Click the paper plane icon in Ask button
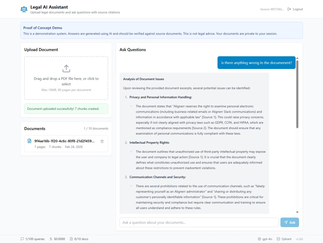Viewport: 323px width, 243px height. pos(286,222)
